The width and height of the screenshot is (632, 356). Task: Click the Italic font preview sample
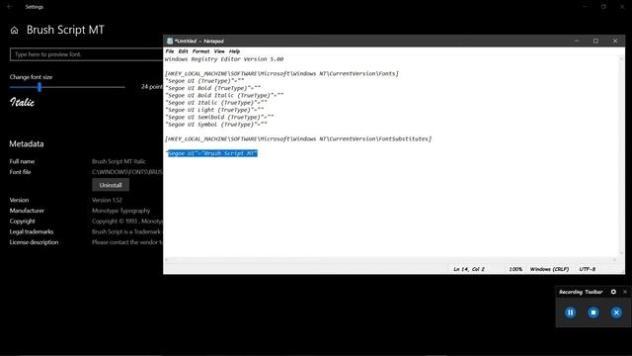coord(22,103)
